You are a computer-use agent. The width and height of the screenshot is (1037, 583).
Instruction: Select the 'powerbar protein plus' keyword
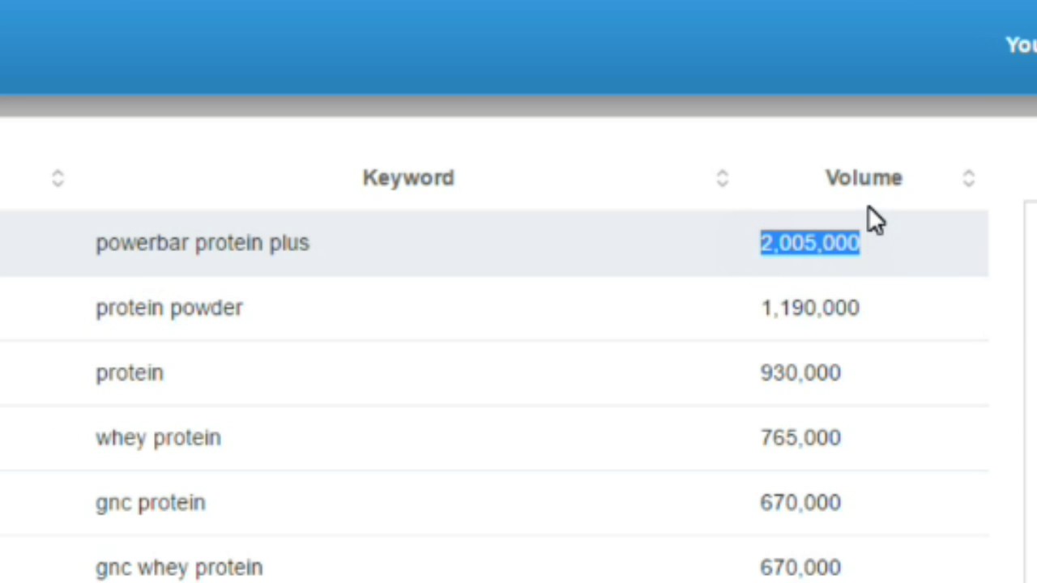[x=203, y=243]
